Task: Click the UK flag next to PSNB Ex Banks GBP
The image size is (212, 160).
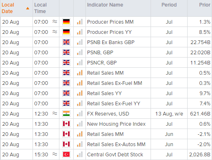Action: point(66,42)
